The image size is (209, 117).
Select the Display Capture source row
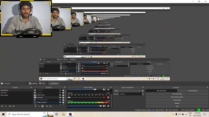tap(49, 102)
